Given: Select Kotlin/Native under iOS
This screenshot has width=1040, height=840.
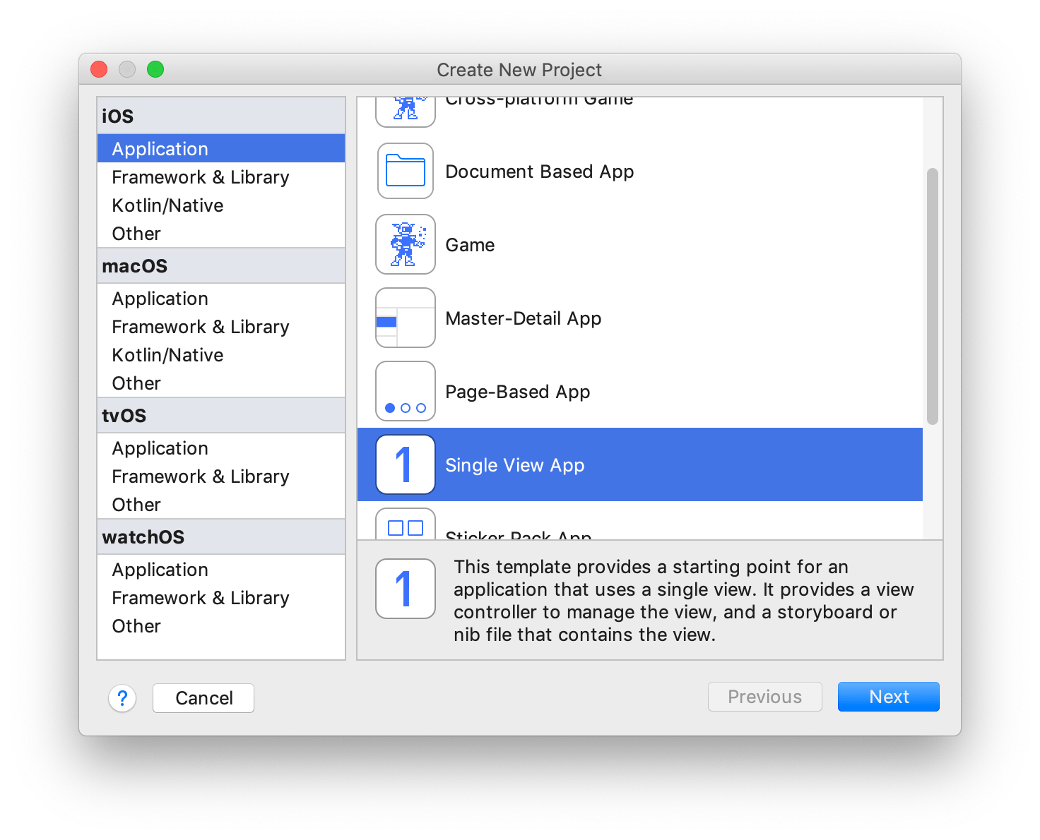Looking at the screenshot, I should tap(221, 205).
